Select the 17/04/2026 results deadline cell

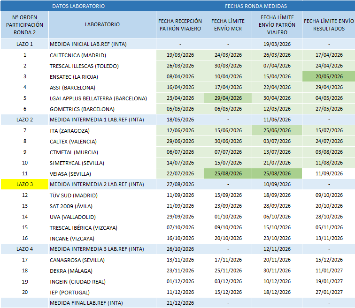pos(329,55)
